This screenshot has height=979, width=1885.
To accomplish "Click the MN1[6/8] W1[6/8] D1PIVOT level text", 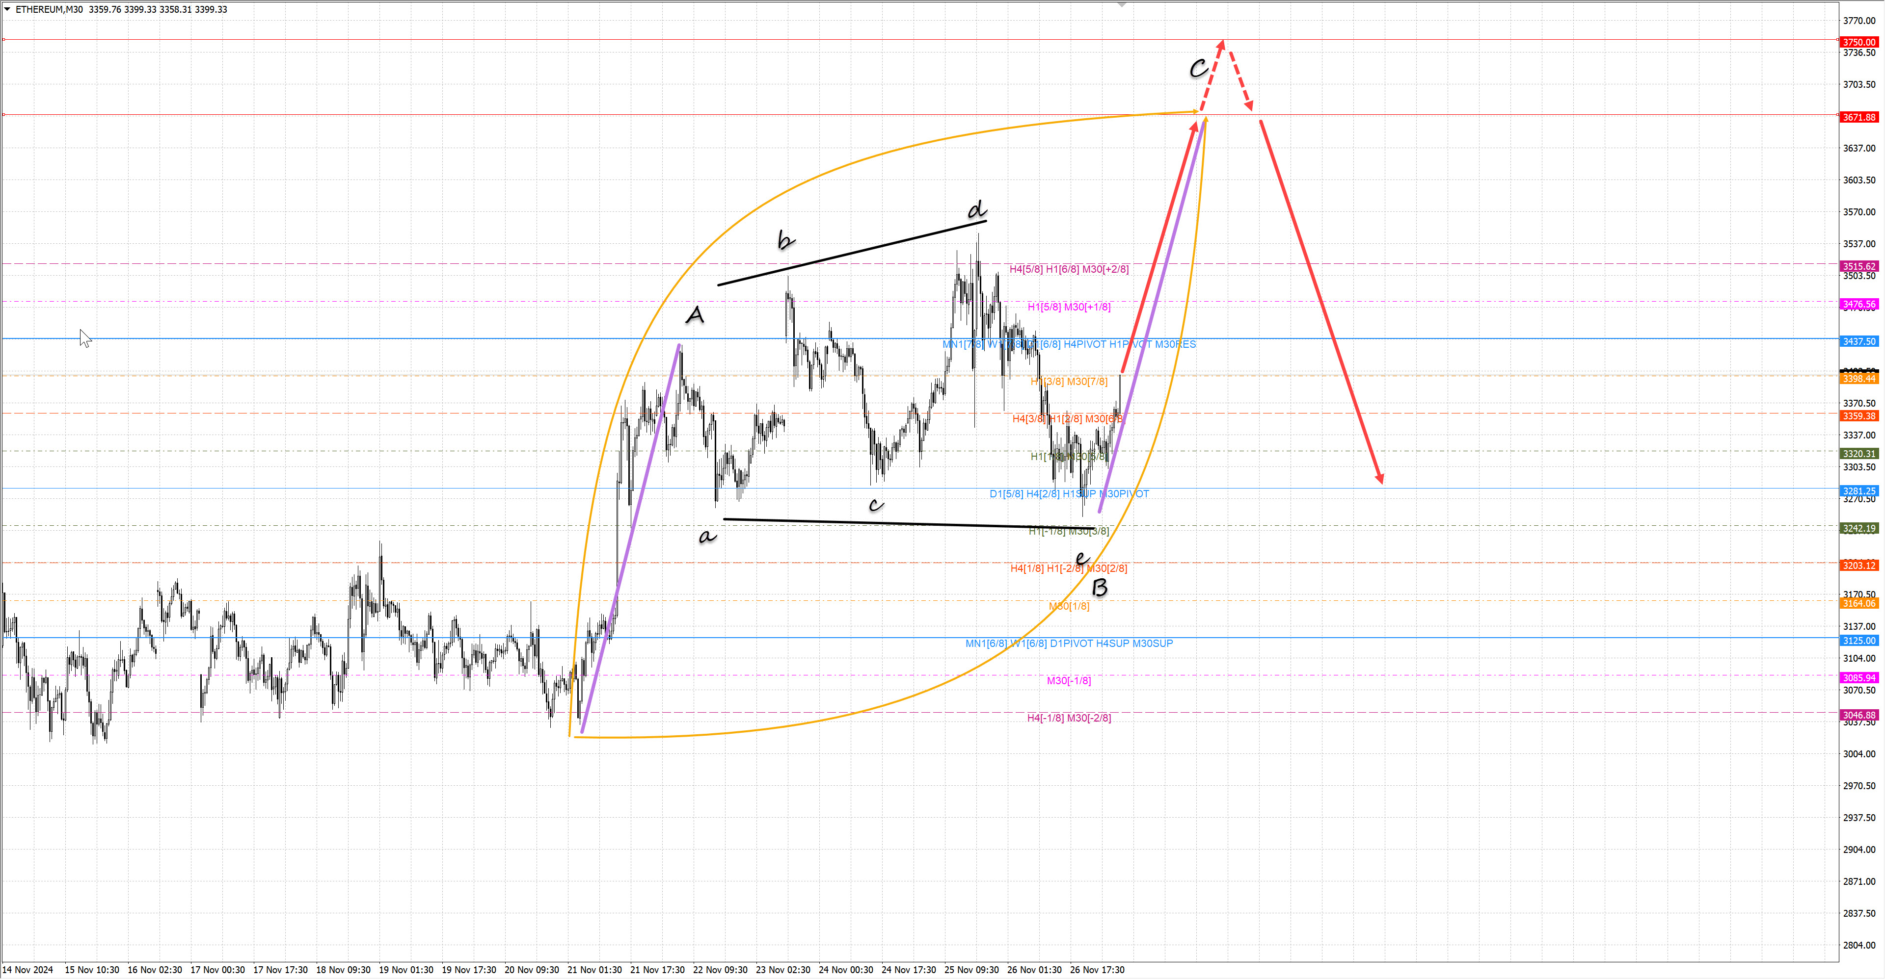I will (x=1068, y=644).
